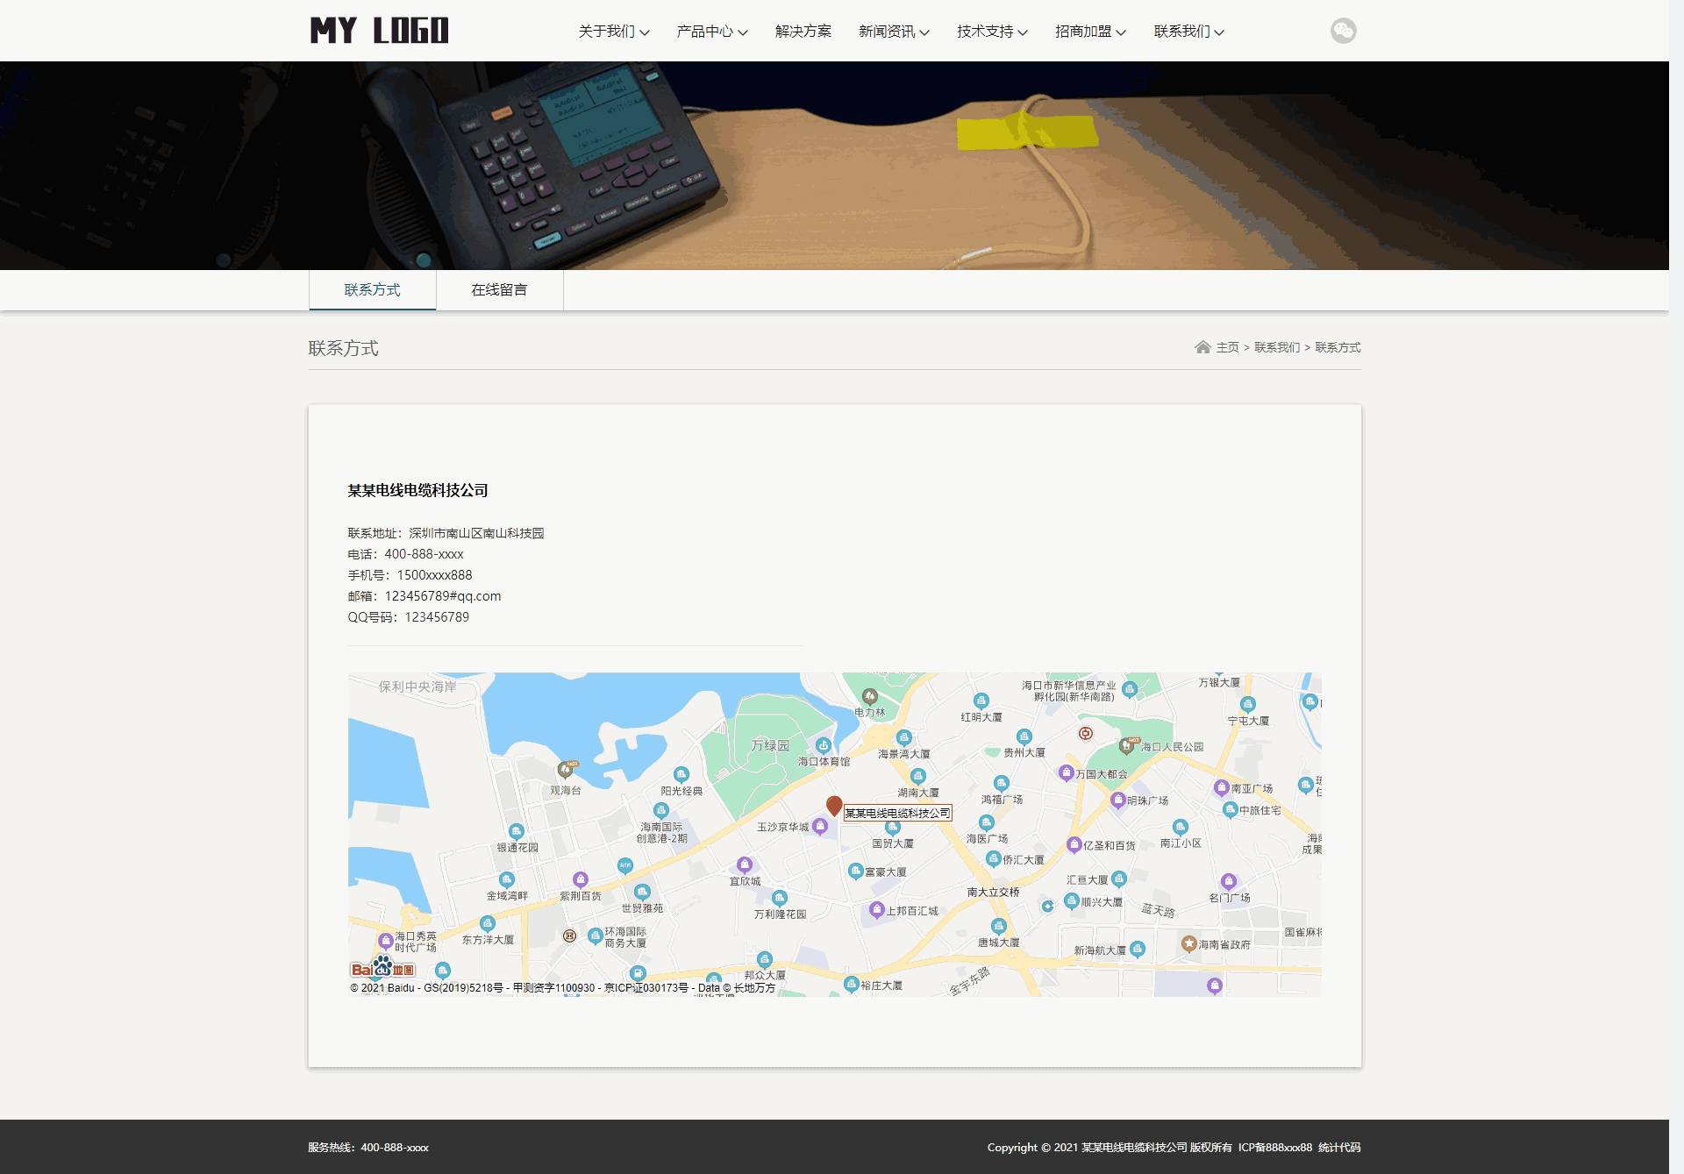Click the Baidu map logo
This screenshot has width=1684, height=1174.
click(x=382, y=968)
